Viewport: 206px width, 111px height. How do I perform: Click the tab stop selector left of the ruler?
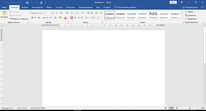[2, 25]
